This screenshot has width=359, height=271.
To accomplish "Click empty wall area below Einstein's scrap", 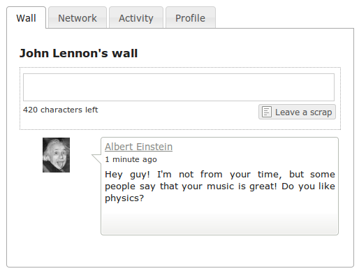I will [x=180, y=250].
